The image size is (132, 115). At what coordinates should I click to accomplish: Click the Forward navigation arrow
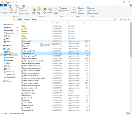(6, 19)
